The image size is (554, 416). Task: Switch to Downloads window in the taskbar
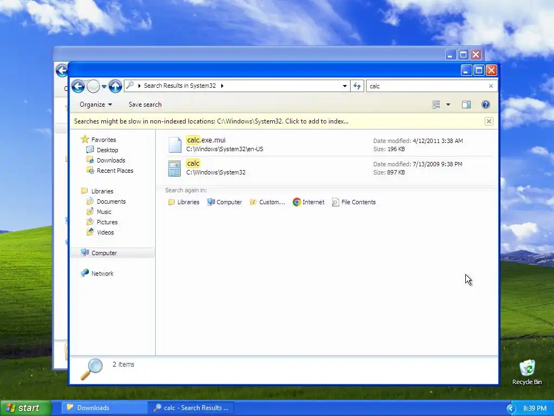(x=105, y=408)
